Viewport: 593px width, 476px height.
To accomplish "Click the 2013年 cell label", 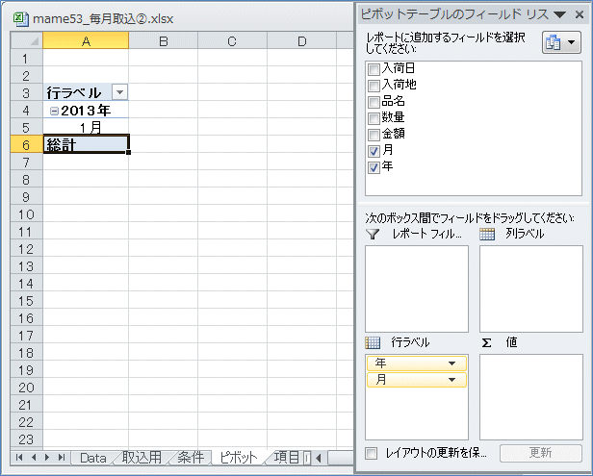I will coord(86,111).
